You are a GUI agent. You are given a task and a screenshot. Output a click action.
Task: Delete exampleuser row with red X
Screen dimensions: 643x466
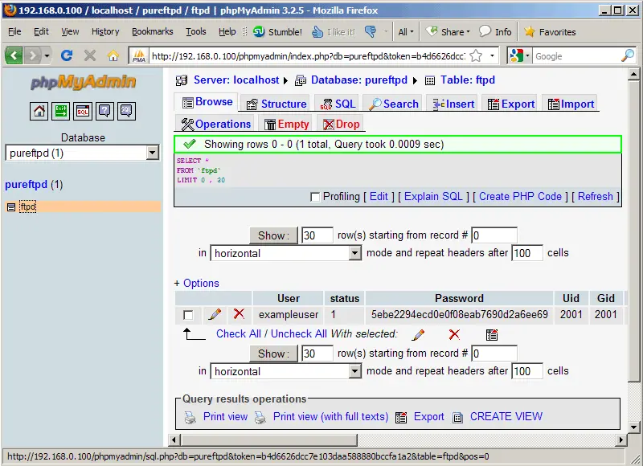(239, 314)
